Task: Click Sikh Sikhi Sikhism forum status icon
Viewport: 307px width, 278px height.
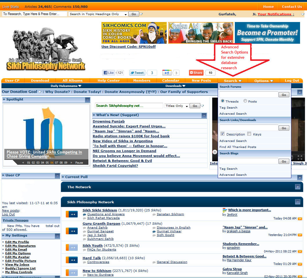Action: point(72,214)
